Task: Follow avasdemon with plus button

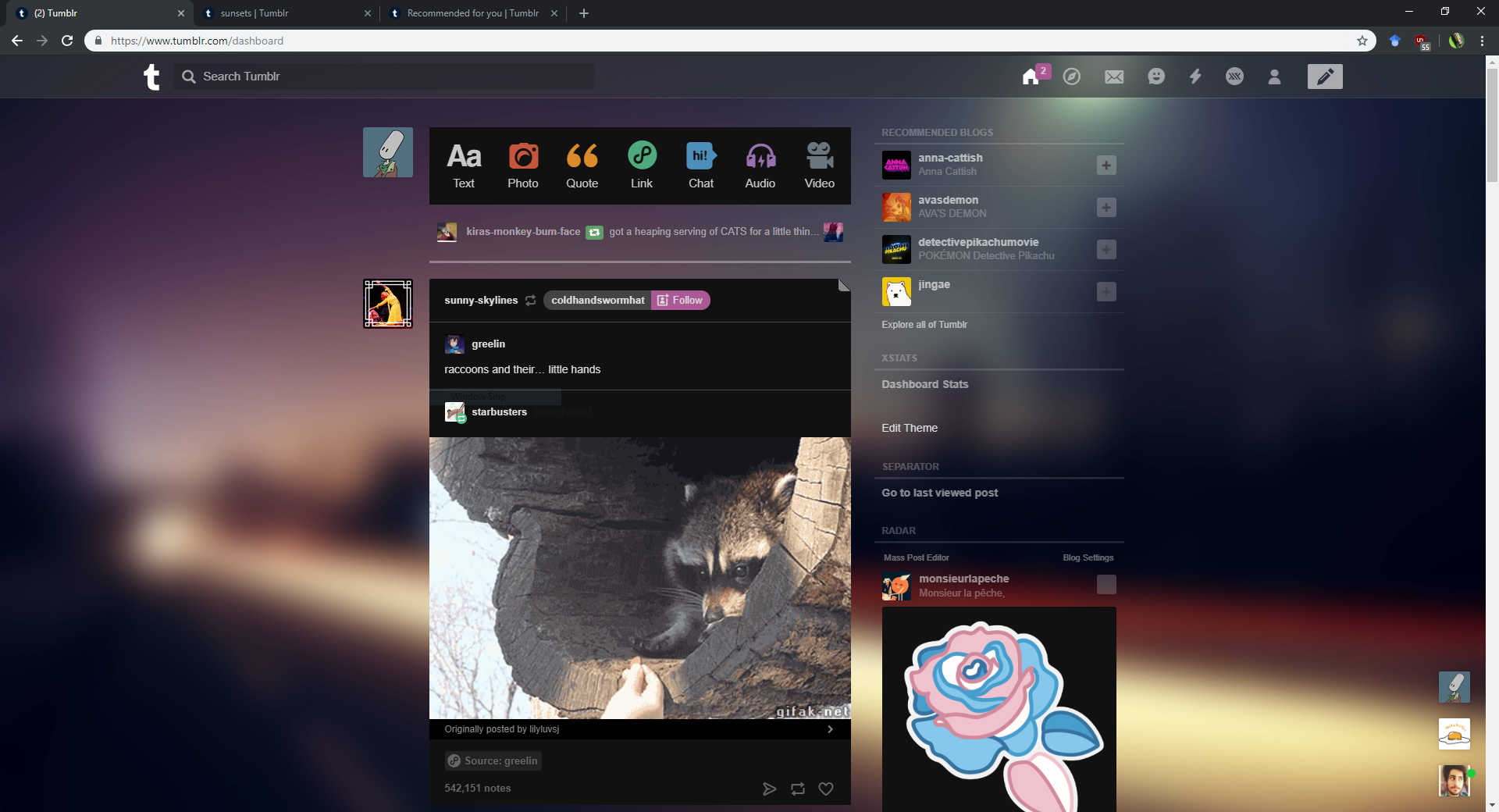Action: tap(1106, 207)
